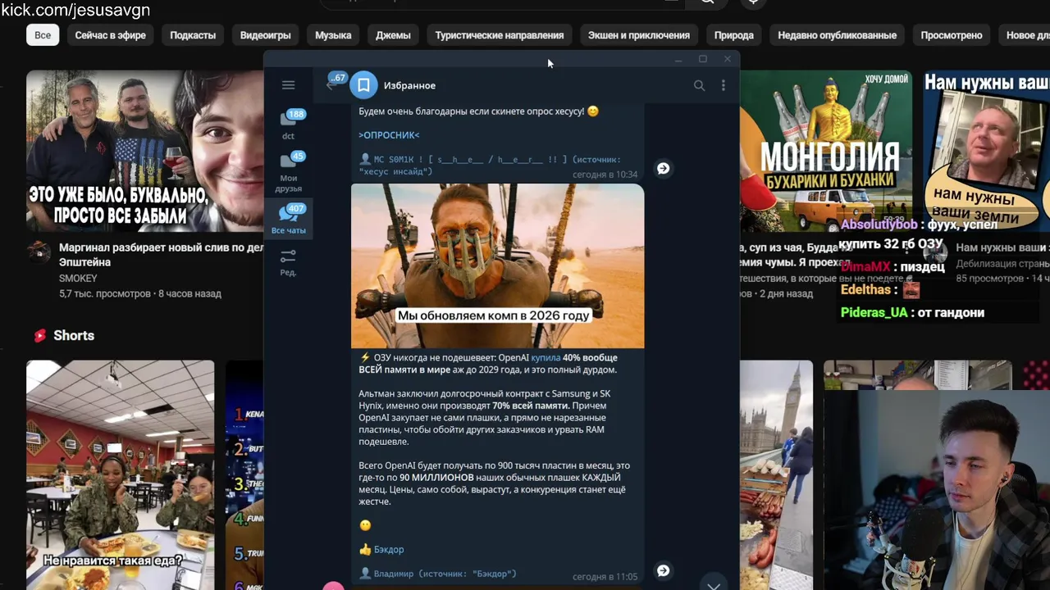The height and width of the screenshot is (590, 1050).
Task: Open thumbs-up reaction on ОЗУ post
Action: (x=365, y=550)
